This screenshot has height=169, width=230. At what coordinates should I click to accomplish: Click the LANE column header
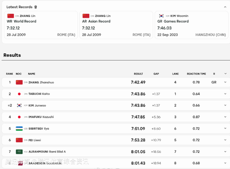175,74
